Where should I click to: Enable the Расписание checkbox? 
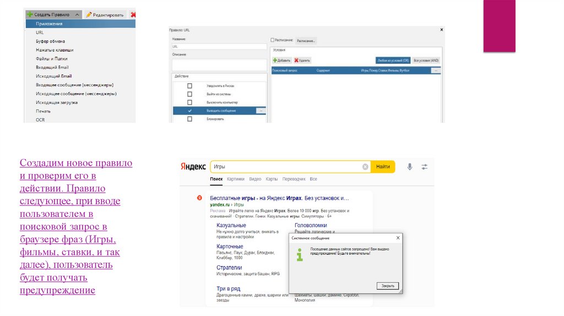pos(272,40)
